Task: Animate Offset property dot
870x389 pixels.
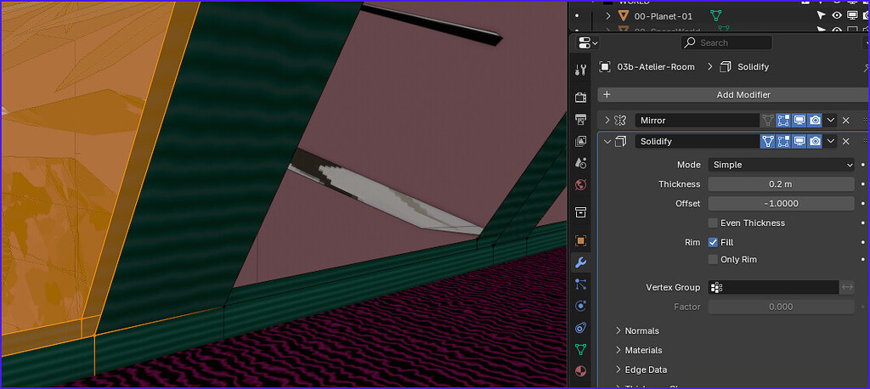Action: pyautogui.click(x=863, y=204)
